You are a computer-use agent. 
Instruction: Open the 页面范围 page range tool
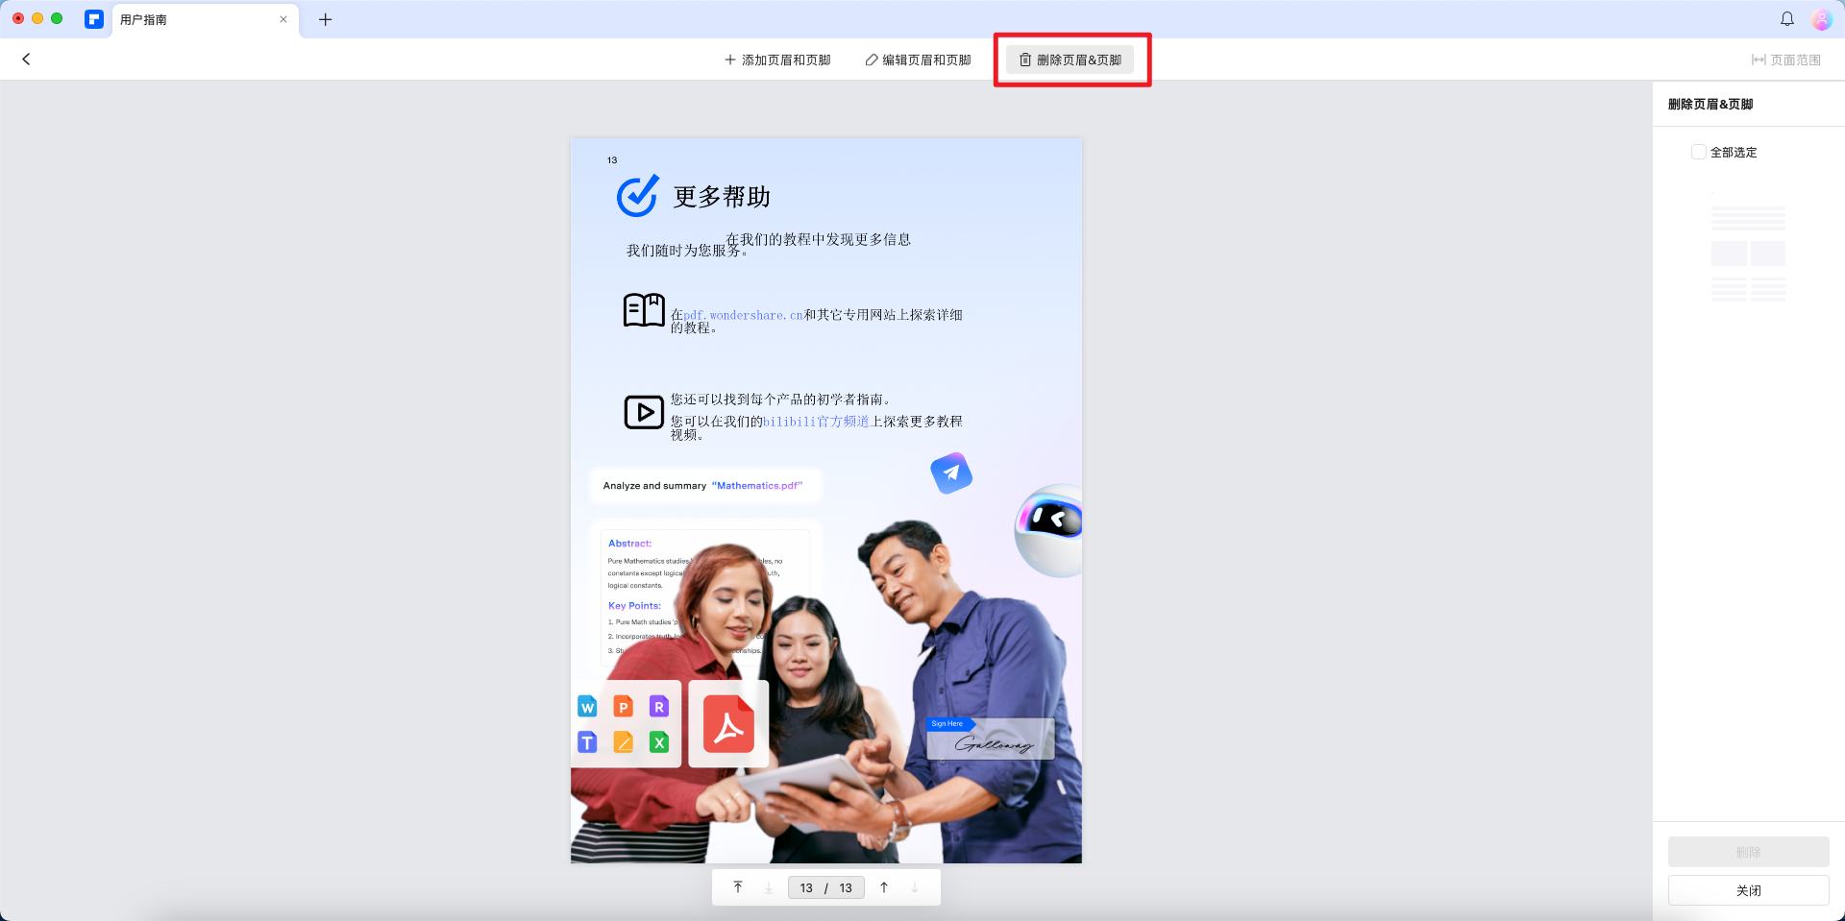tap(1788, 59)
